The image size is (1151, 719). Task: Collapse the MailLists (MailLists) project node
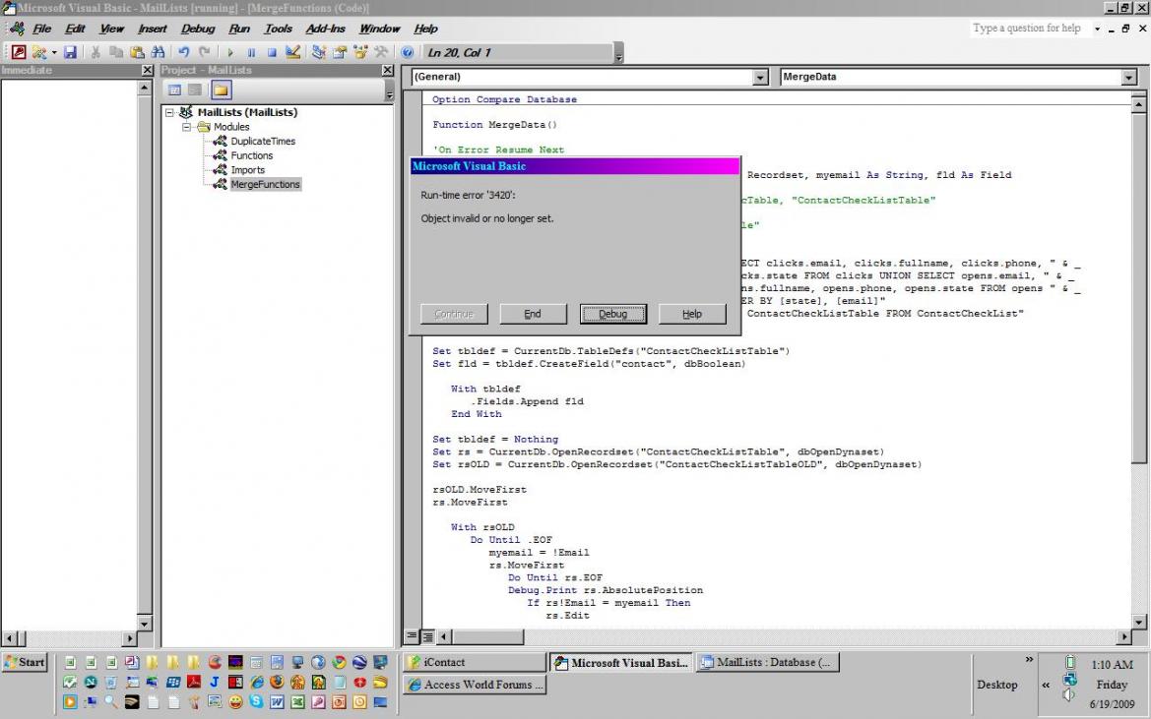tap(169, 113)
